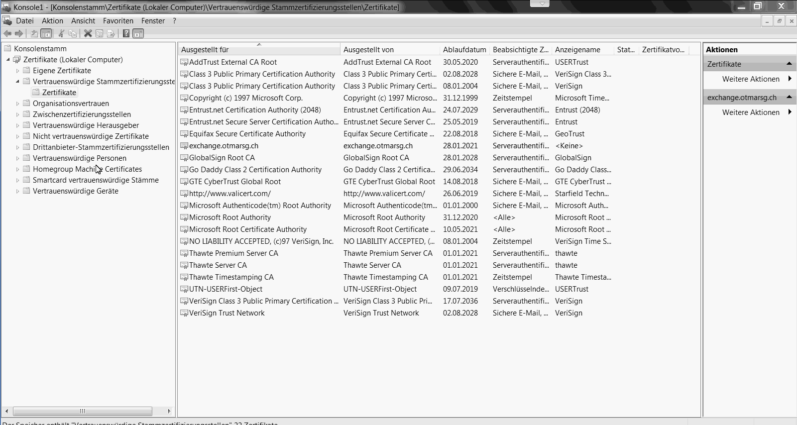Open the Fenster menu
Viewport: 797px width, 425px height.
(153, 21)
